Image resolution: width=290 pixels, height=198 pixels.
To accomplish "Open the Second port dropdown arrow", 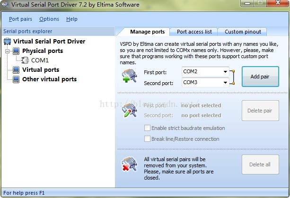I will (x=225, y=83).
